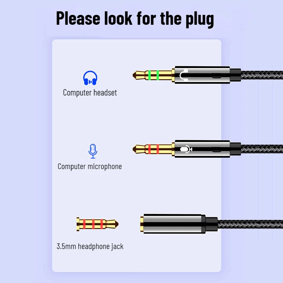Click the small gold plug with three red rings
The width and height of the screenshot is (283, 283).
pos(98,224)
